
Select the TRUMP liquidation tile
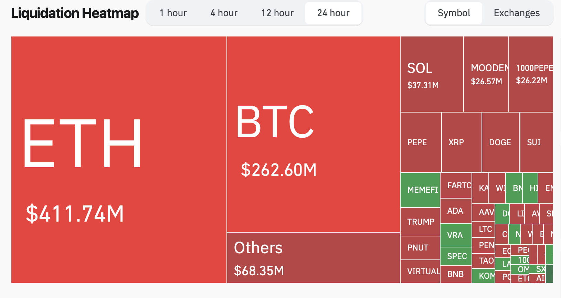[420, 222]
